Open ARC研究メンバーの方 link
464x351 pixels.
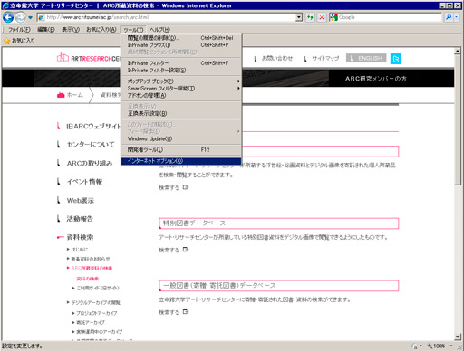pyautogui.click(x=376, y=79)
